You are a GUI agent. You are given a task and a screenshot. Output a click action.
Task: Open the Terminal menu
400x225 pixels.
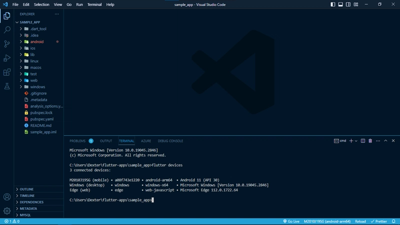pos(94,5)
